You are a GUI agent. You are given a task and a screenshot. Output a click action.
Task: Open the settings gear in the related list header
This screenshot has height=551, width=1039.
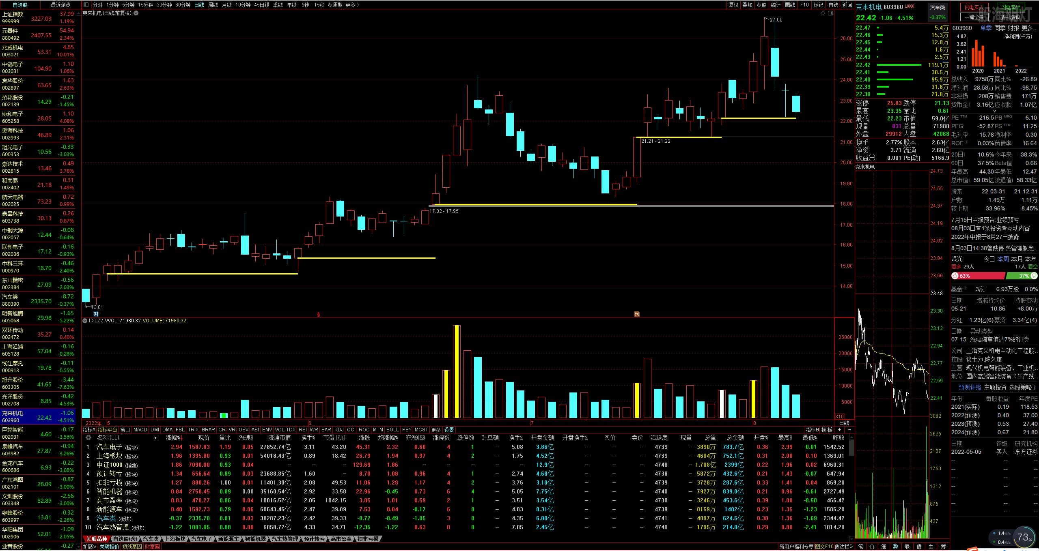pyautogui.click(x=88, y=438)
